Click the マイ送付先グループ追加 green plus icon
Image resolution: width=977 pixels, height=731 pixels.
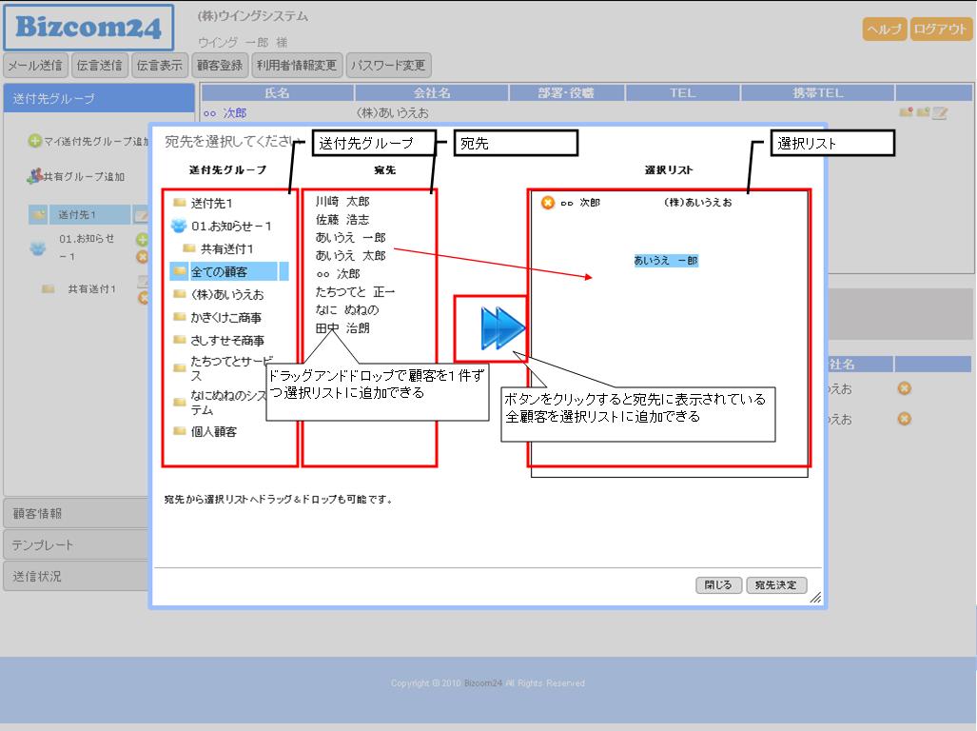34,141
